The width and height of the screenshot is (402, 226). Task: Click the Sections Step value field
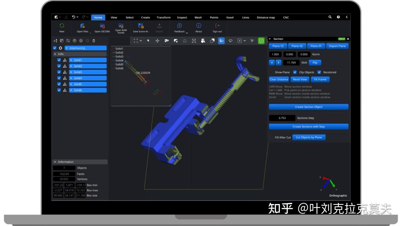pyautogui.click(x=282, y=118)
